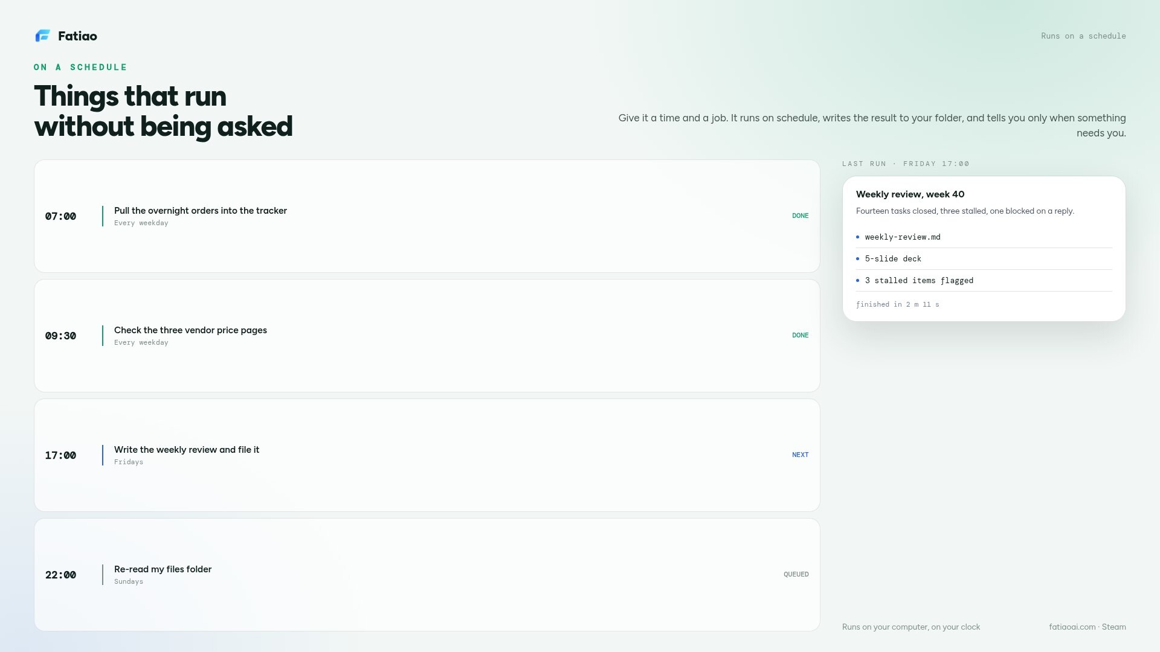Screen dimensions: 1160x652
Task: Select the 07:00 time label
Action: 60,216
